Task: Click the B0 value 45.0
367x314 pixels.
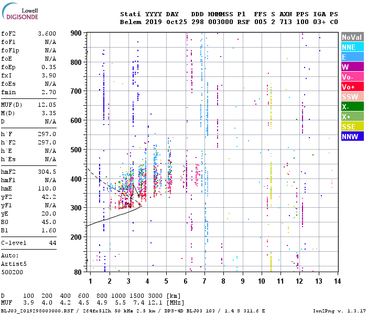Action: 49,222
